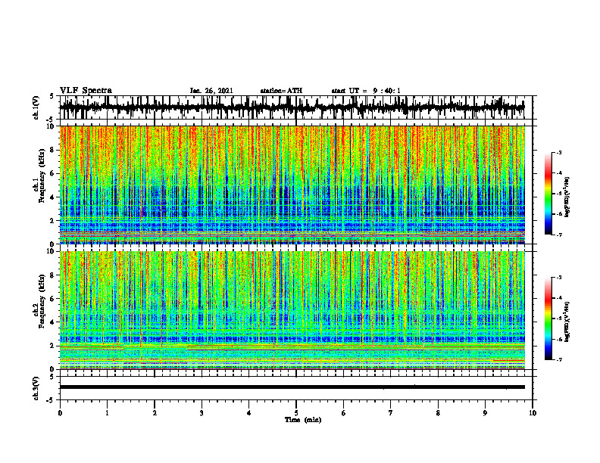
Task: Click the ch.1 waveform trace panel
Action: click(x=295, y=107)
